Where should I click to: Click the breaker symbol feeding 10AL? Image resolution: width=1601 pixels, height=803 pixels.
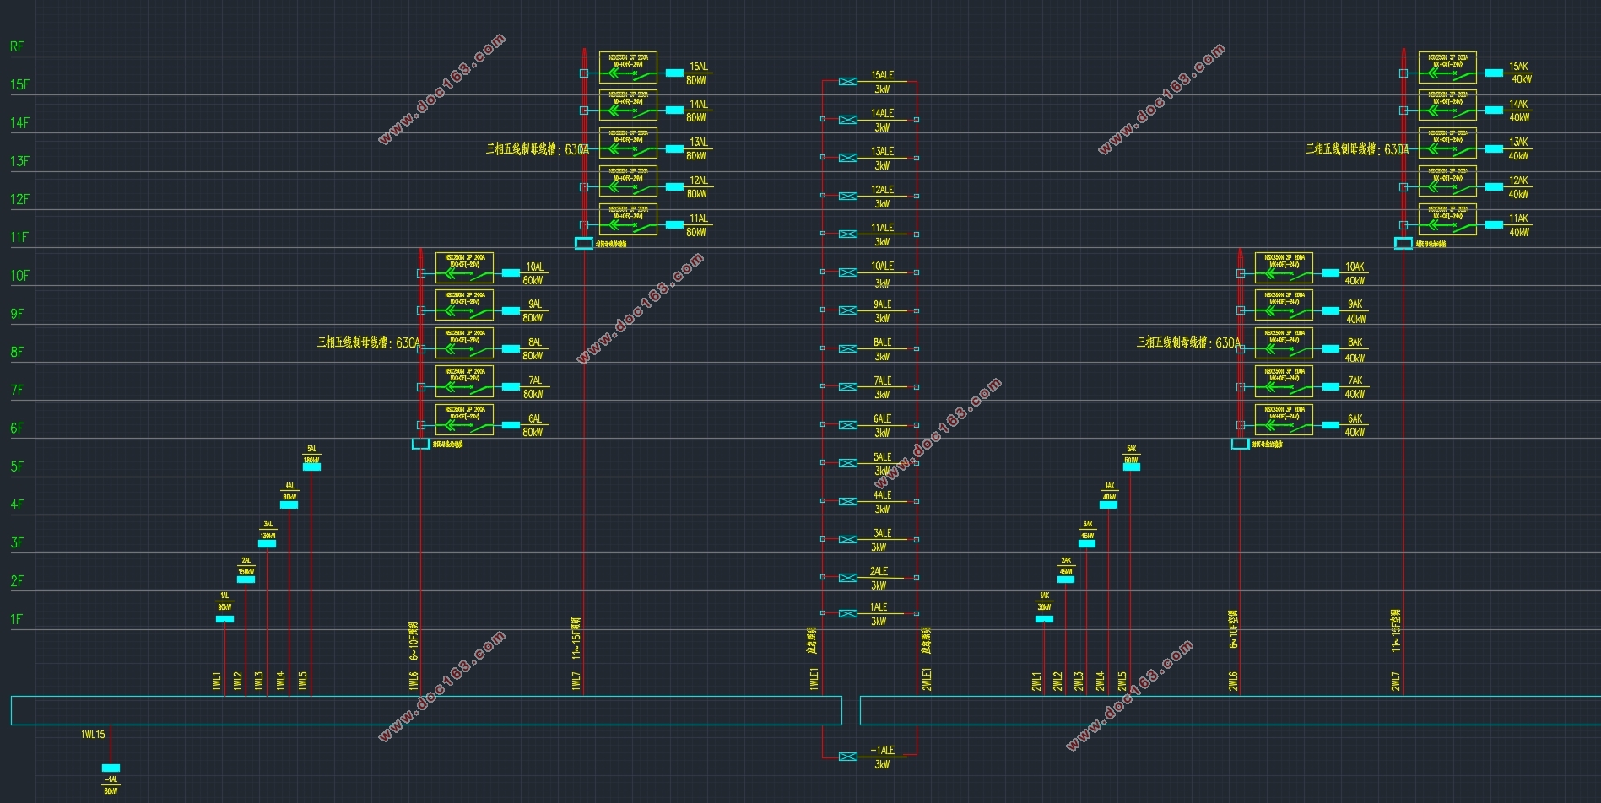click(x=464, y=267)
